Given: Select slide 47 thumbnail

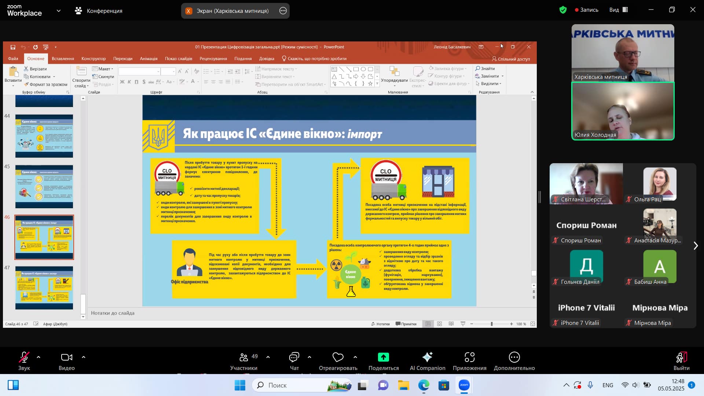Looking at the screenshot, I should click(44, 288).
